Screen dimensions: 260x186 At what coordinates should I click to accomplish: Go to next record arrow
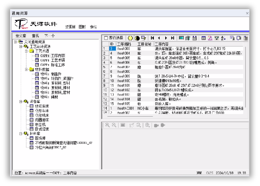click(x=166, y=38)
